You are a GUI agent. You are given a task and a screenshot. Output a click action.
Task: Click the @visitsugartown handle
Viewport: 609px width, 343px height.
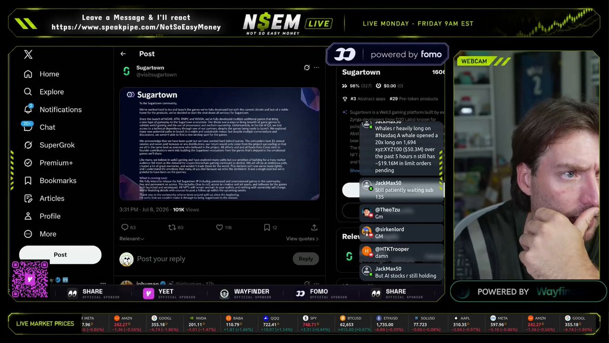coord(156,75)
